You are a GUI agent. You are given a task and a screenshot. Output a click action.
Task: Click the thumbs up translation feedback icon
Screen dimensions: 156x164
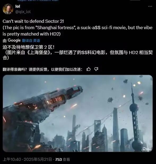[88, 69]
